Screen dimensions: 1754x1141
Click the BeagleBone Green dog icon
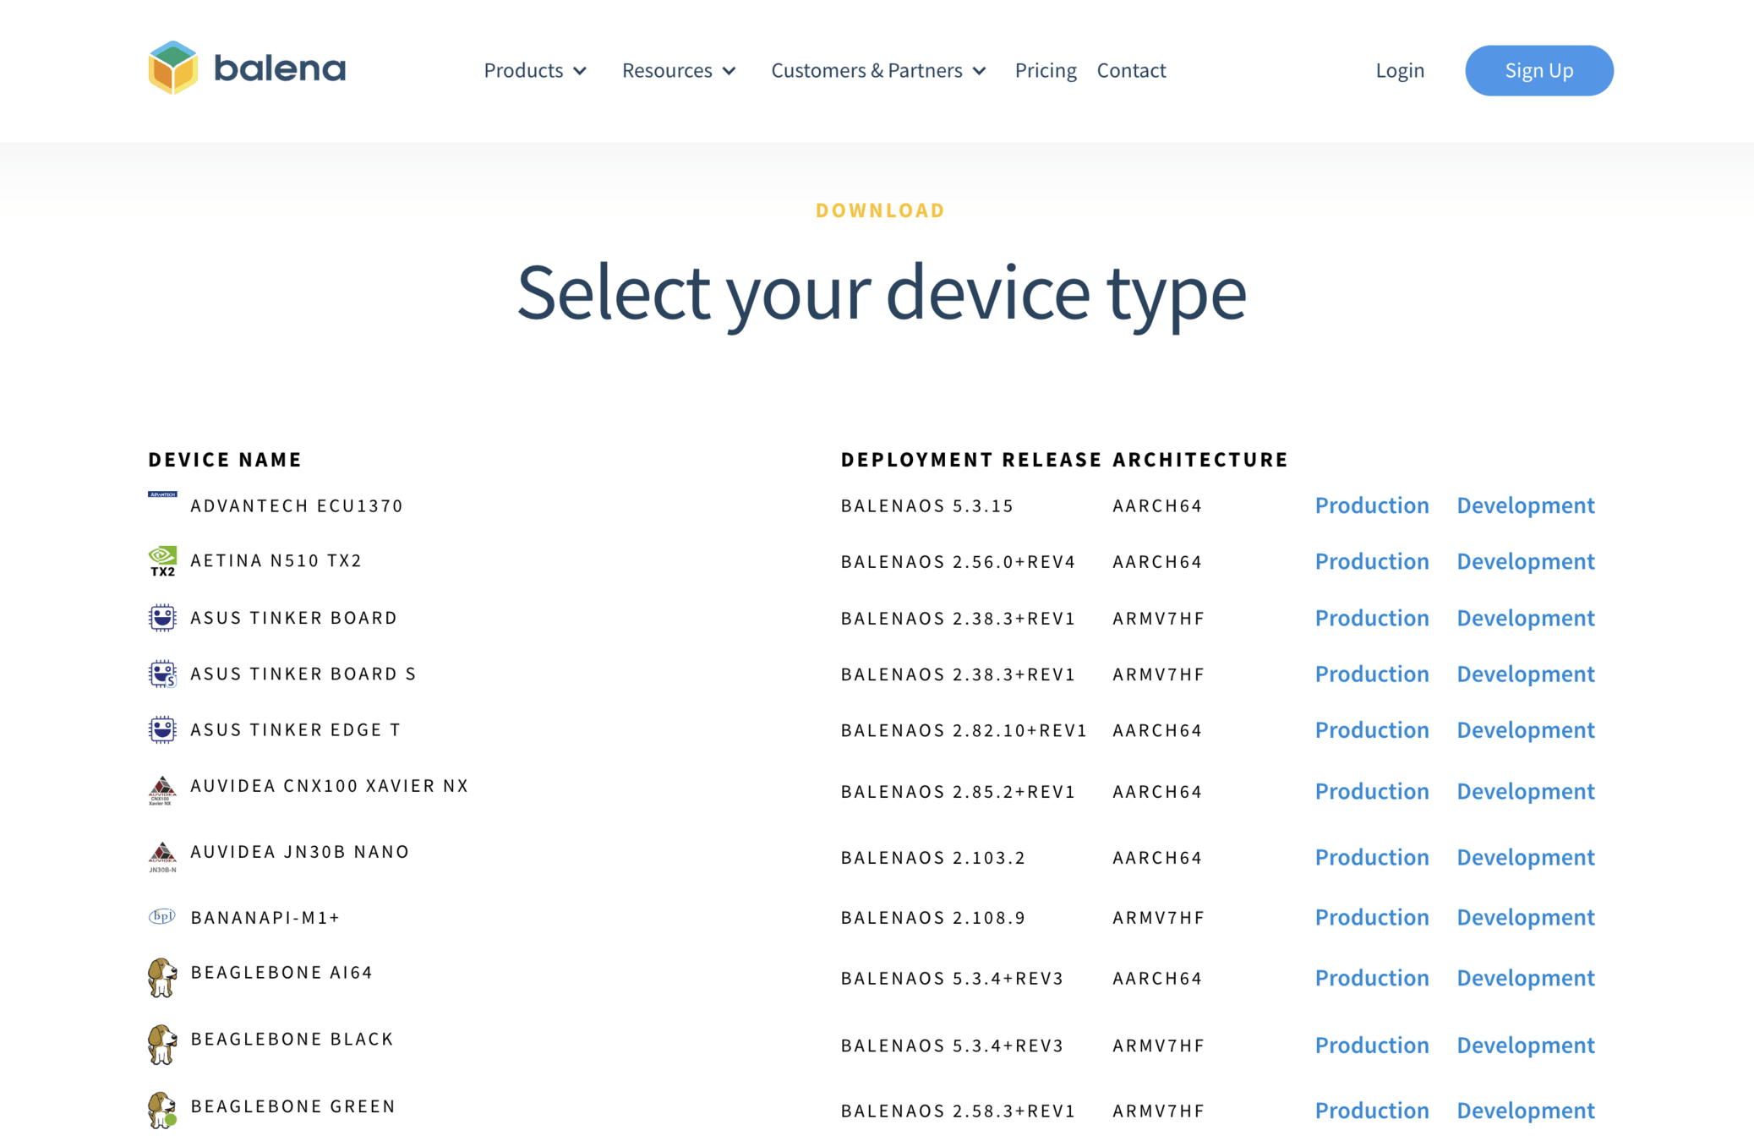[162, 1110]
